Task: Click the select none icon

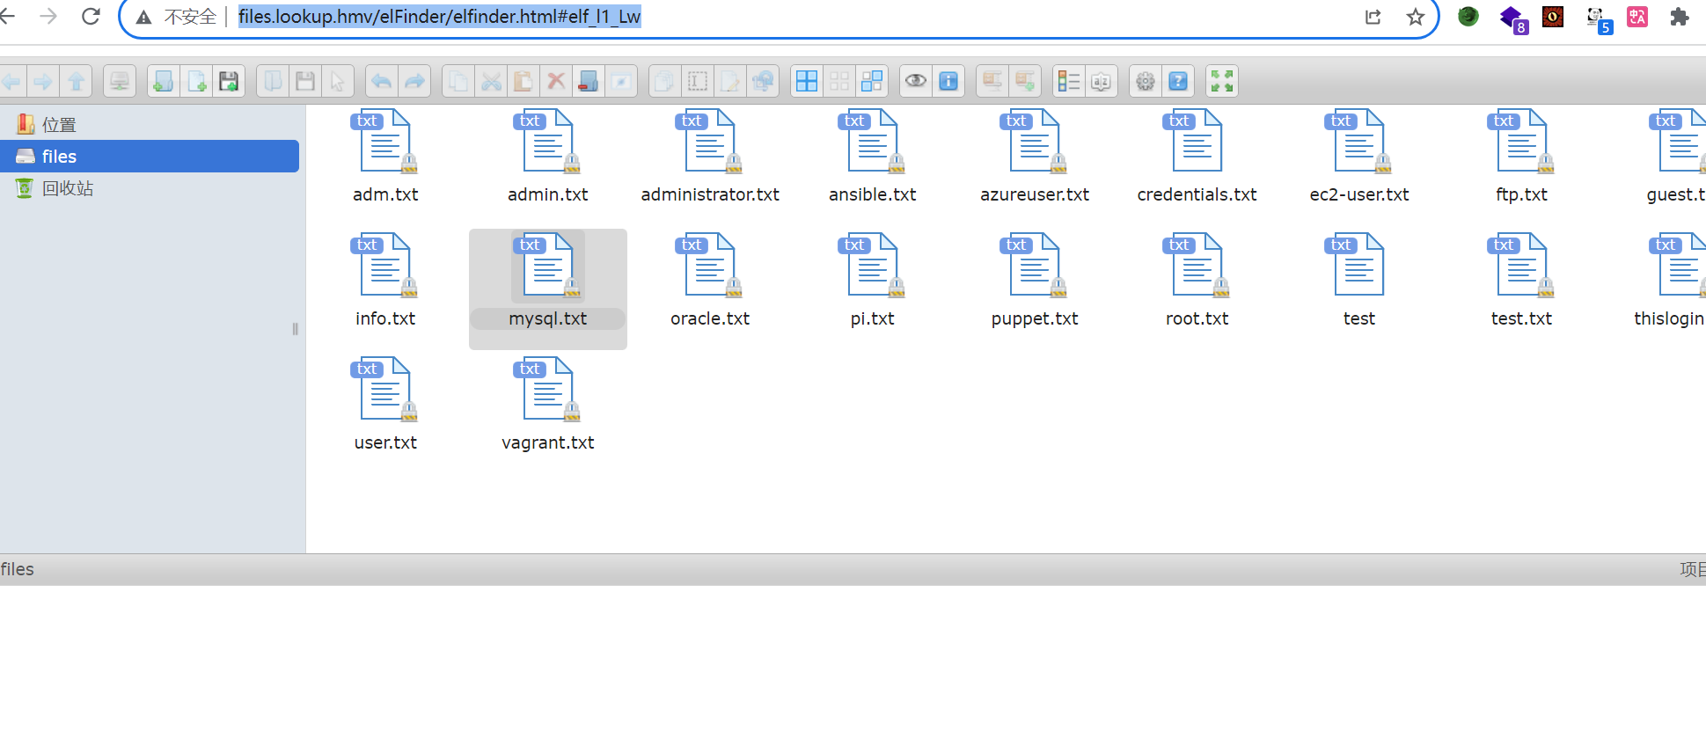Action: [x=839, y=82]
